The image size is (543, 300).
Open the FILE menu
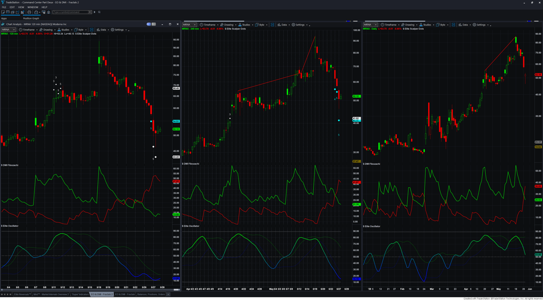pyautogui.click(x=4, y=7)
